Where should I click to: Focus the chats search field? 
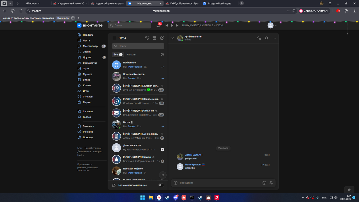(x=138, y=46)
